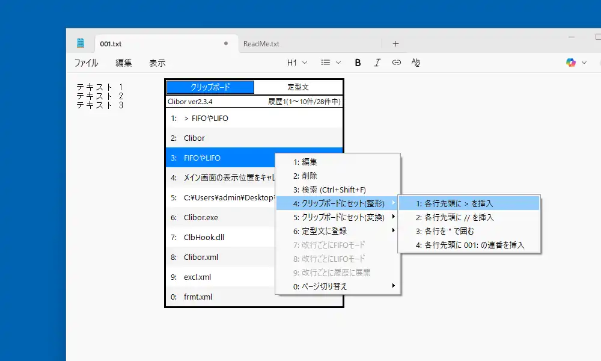Open the 表示 menu
Image resolution: width=601 pixels, height=361 pixels.
pyautogui.click(x=157, y=63)
